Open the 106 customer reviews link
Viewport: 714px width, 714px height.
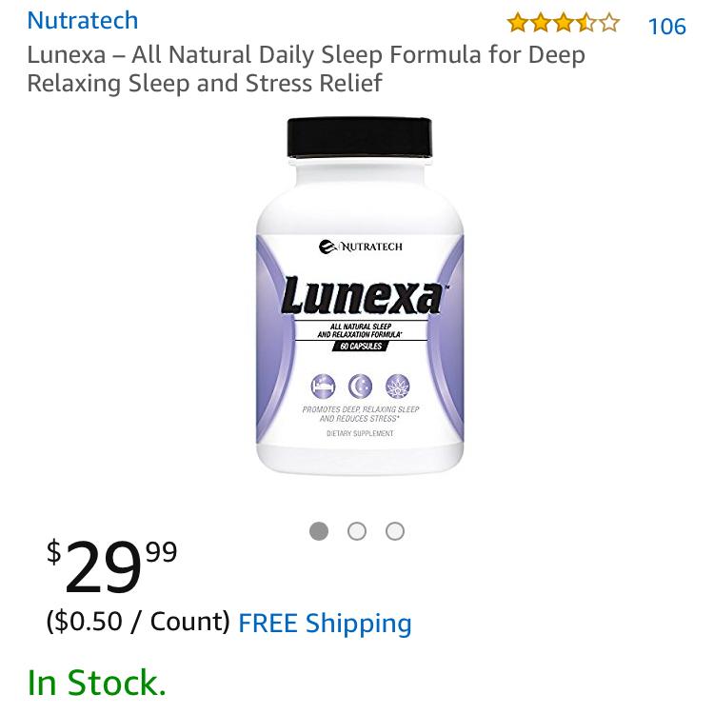[666, 27]
